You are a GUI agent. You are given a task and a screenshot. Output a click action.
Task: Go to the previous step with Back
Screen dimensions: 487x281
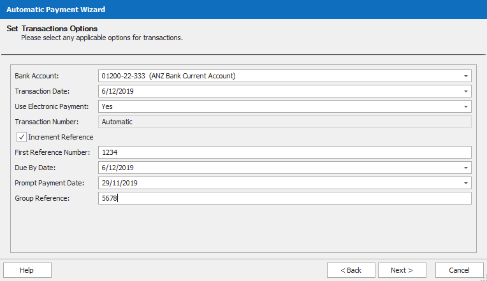pos(351,270)
